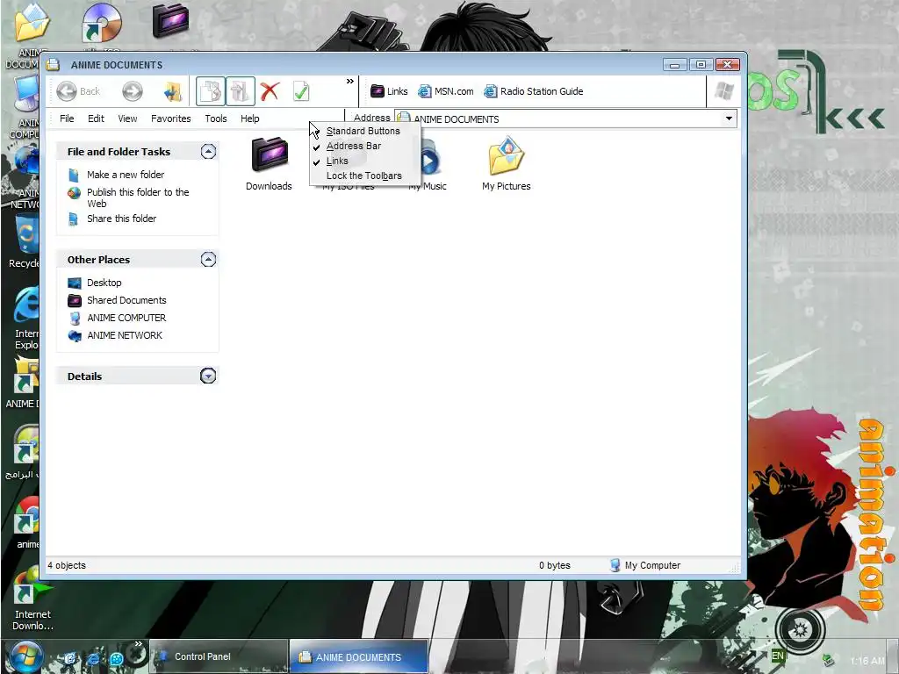The height and width of the screenshot is (674, 899).
Task: Toggle Standard Buttons toolbar option
Action: coord(365,131)
